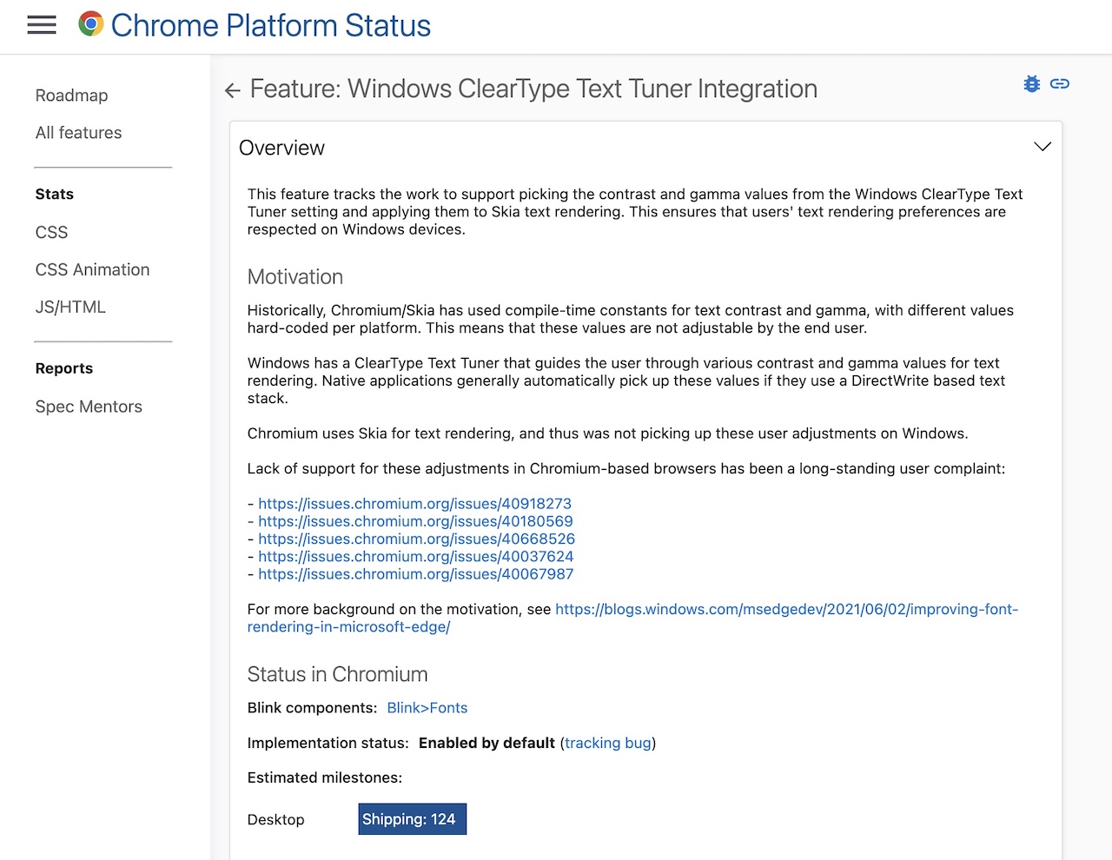
Task: Click the Estimated milestones label
Action: (x=325, y=777)
